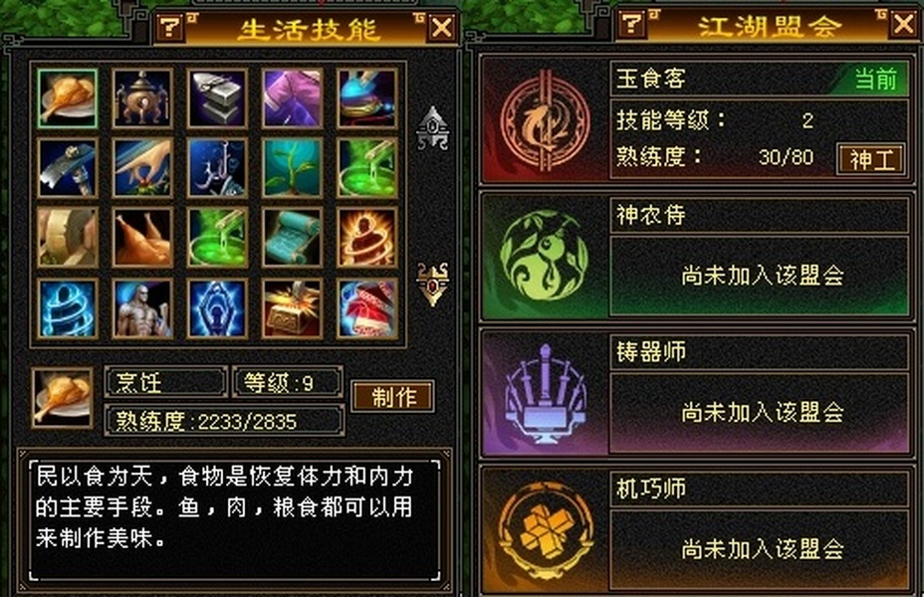Open help for 生活技能 panel
The width and height of the screenshot is (924, 597).
[170, 28]
